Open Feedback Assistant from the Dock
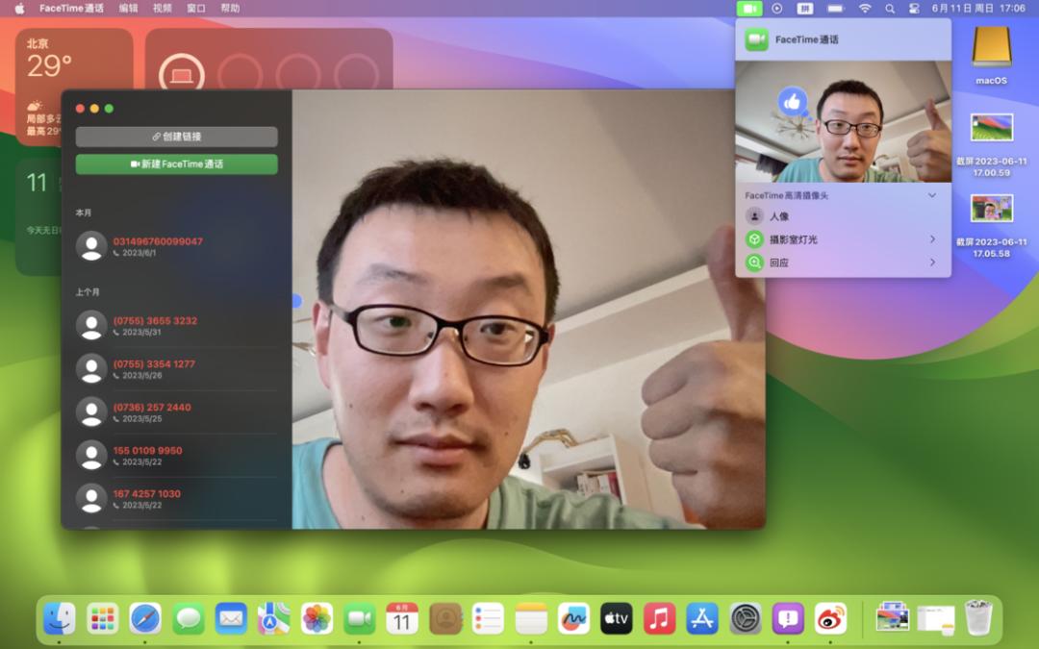 click(788, 618)
